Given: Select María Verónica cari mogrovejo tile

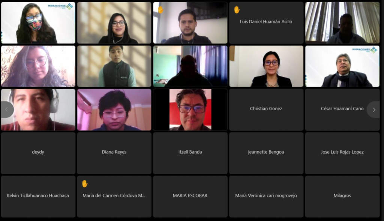Looking at the screenshot, I should (x=266, y=197).
